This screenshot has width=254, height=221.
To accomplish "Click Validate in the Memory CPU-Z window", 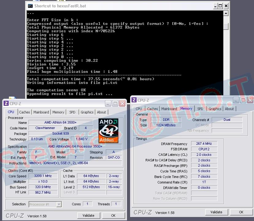I will click(216, 212).
